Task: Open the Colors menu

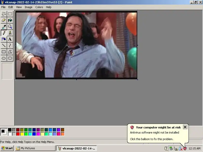Action: tap(39, 7)
